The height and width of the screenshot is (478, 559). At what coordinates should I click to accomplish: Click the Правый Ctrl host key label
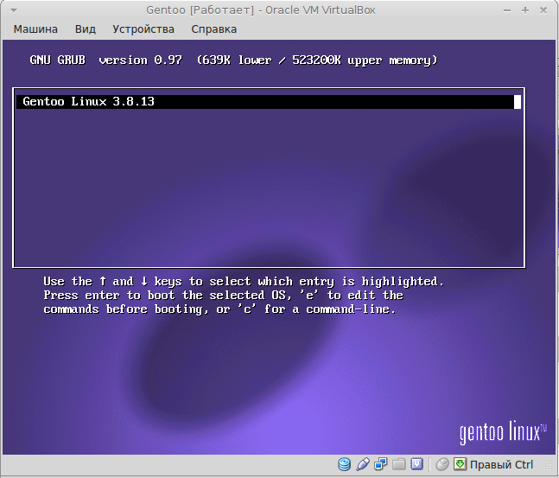[x=501, y=464]
